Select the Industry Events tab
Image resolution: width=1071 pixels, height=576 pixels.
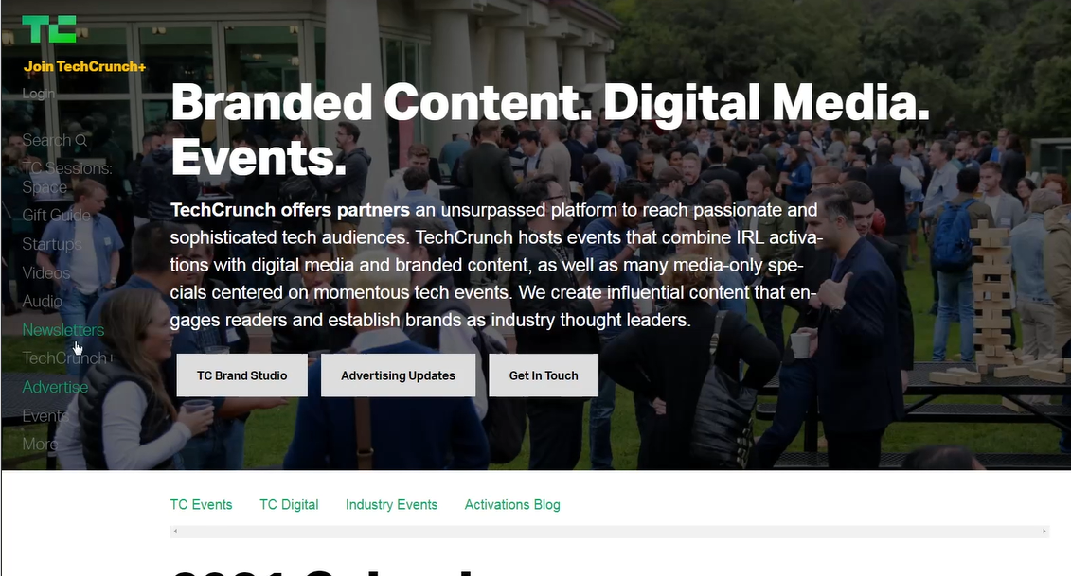[x=391, y=505]
